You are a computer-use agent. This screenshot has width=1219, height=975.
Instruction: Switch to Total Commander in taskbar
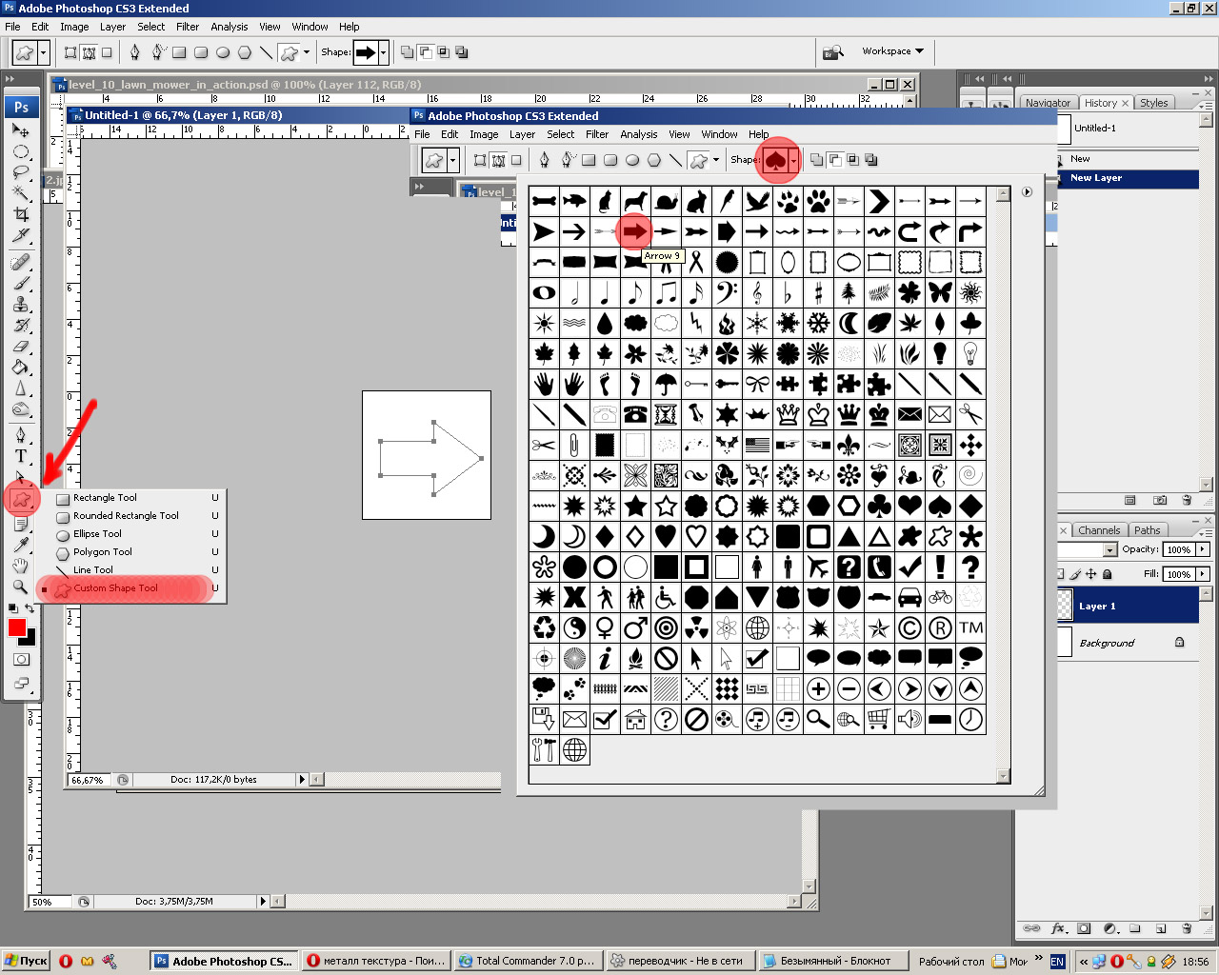(x=527, y=961)
